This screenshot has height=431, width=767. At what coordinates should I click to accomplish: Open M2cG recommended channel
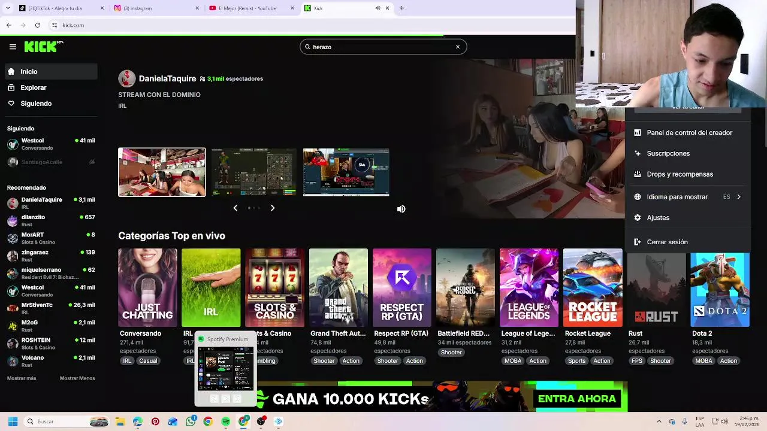[x=50, y=326]
